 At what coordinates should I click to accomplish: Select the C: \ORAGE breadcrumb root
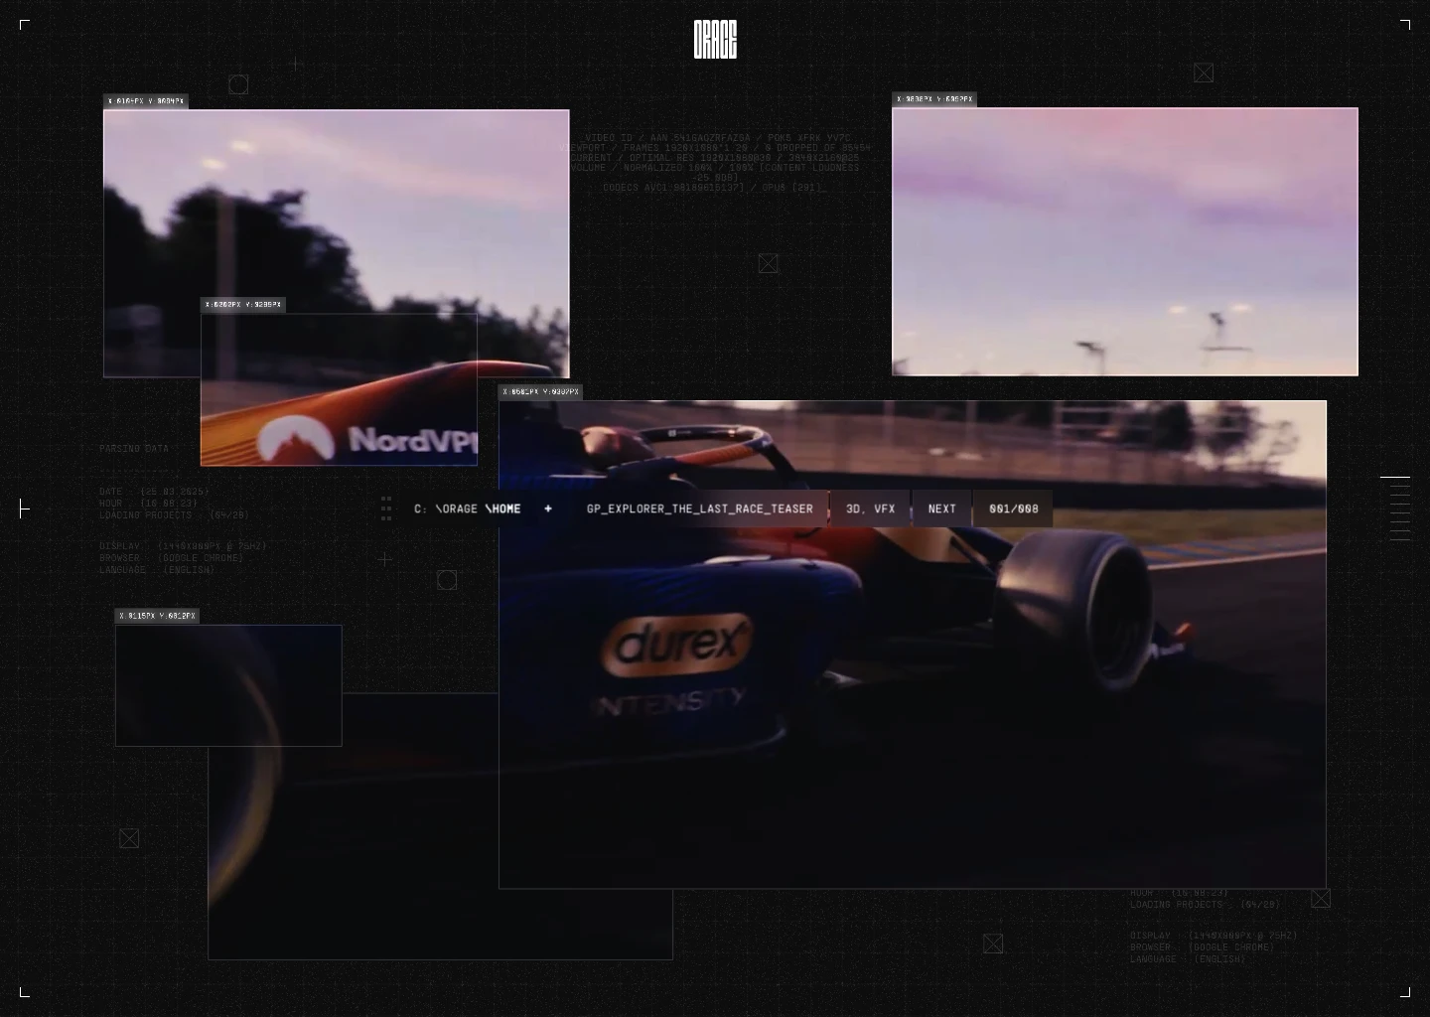coord(446,508)
